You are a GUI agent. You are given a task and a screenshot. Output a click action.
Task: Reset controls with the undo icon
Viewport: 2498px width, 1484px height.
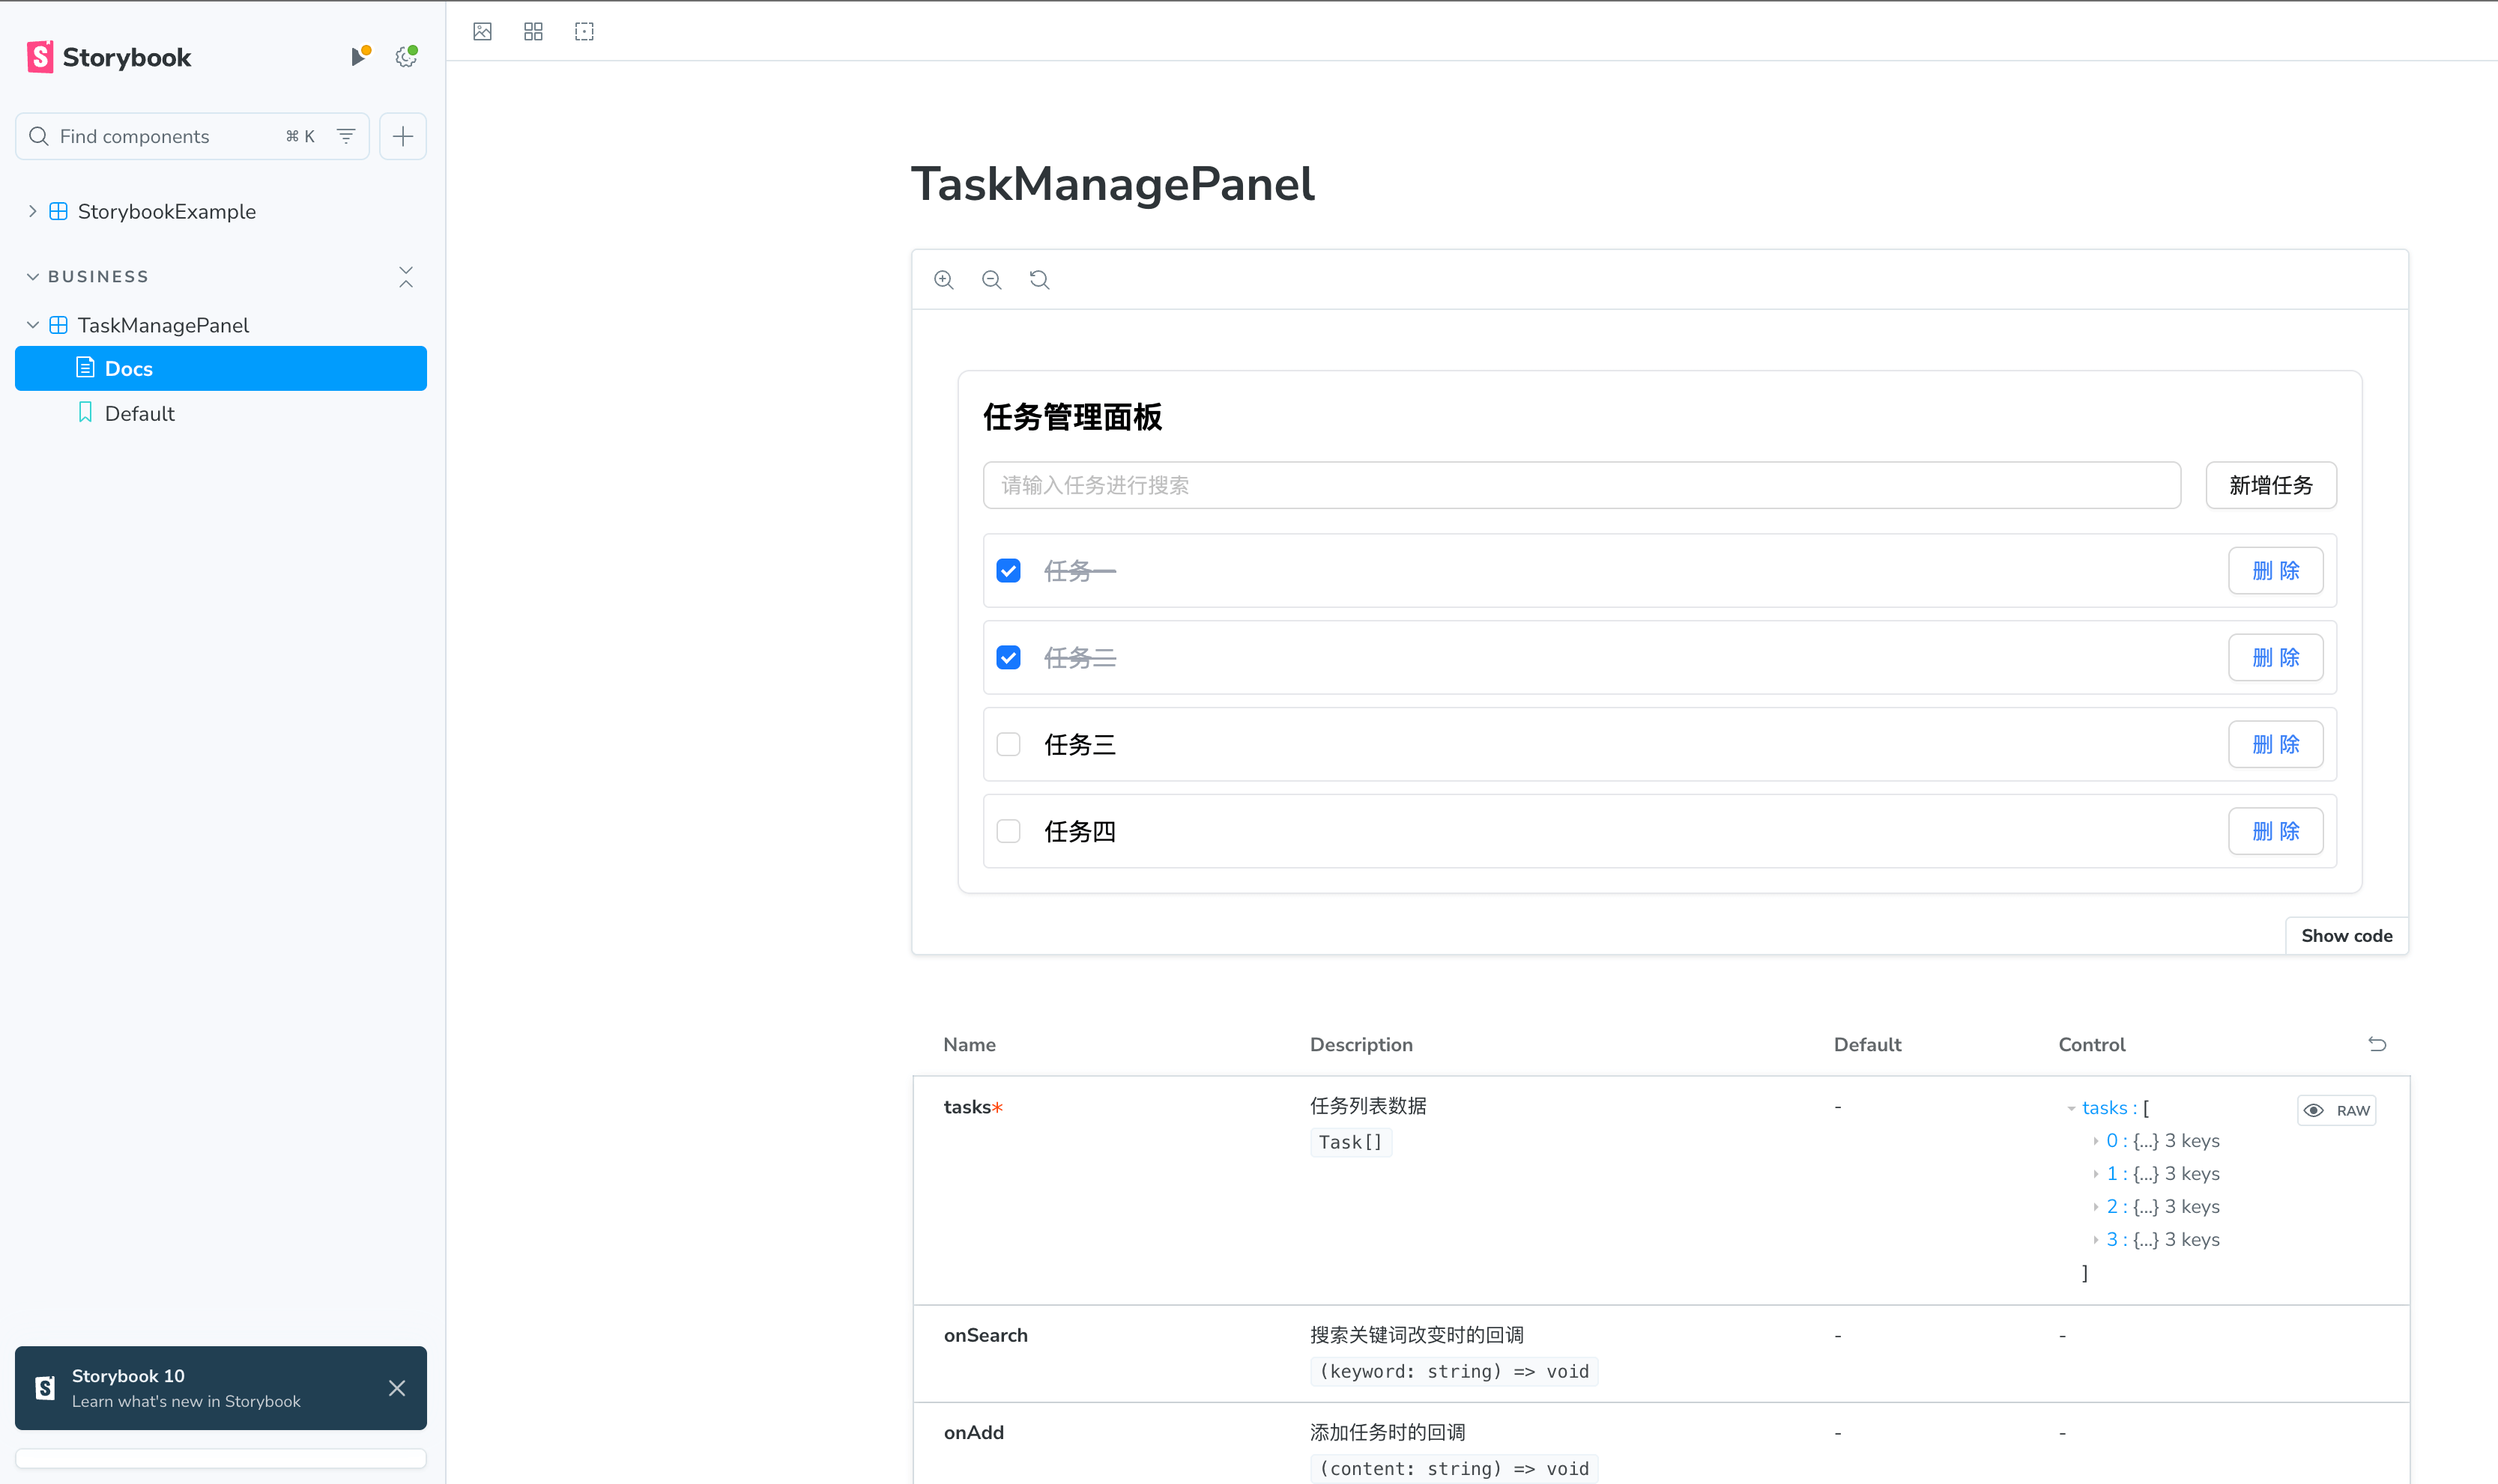(x=2377, y=1044)
